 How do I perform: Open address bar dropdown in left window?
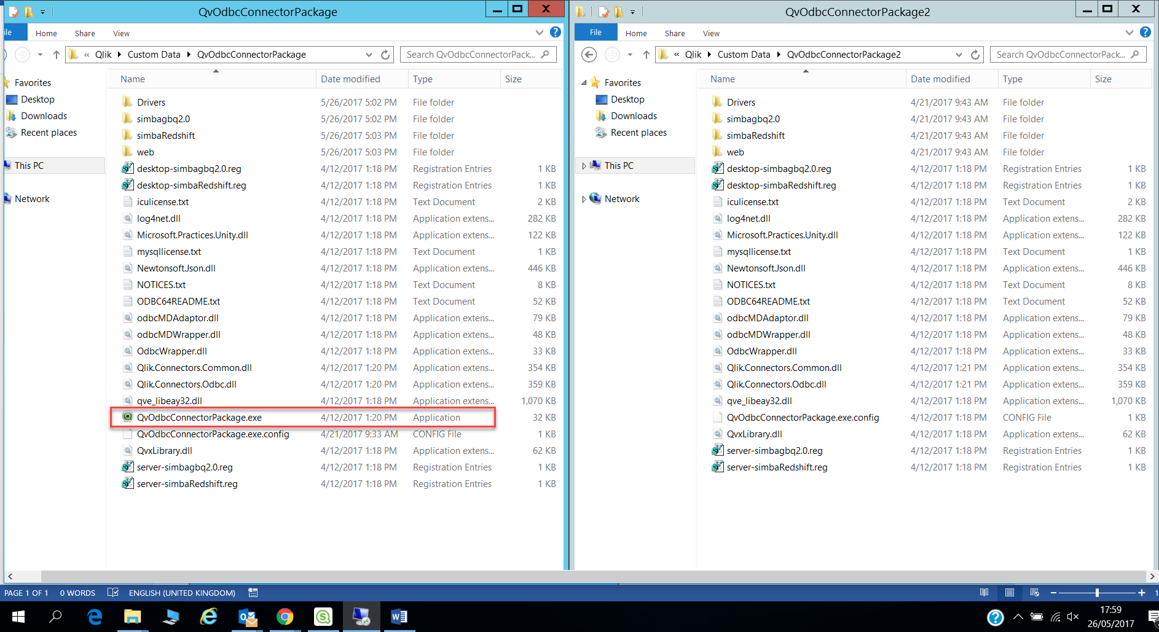369,55
